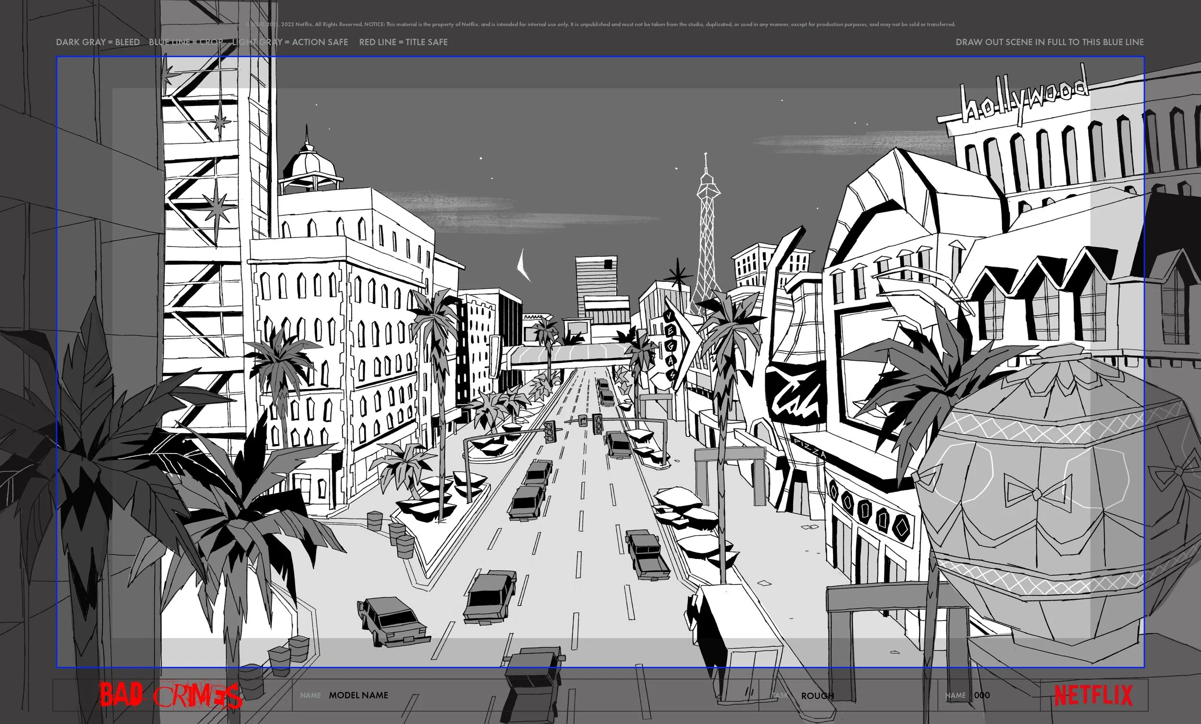Click the "PIZZA" storefront sign lettering

810,449
